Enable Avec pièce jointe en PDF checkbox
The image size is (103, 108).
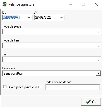(x=5, y=87)
